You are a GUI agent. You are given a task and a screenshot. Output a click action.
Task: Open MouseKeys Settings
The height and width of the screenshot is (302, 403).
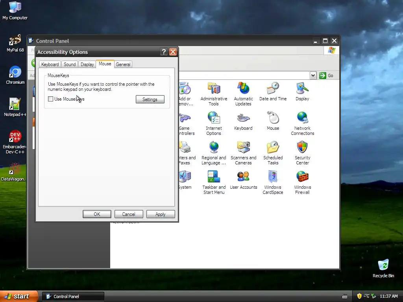click(x=150, y=99)
